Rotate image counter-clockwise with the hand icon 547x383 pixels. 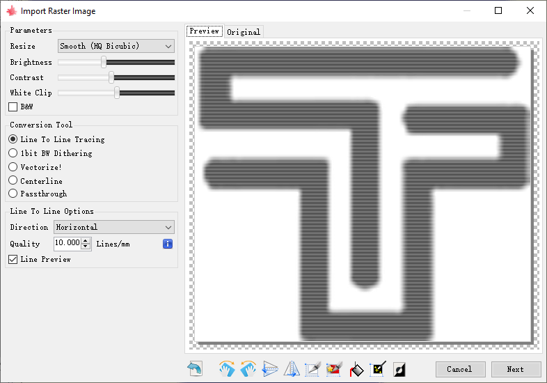[x=248, y=368]
